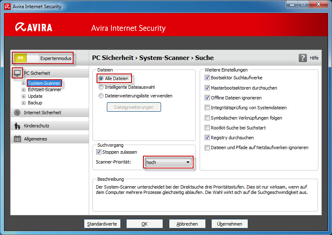Screen dimensions: 332x235
Task: Enable Dateien und Pfade auf Netzlaufwerken ignorieren
Action: [x=207, y=147]
